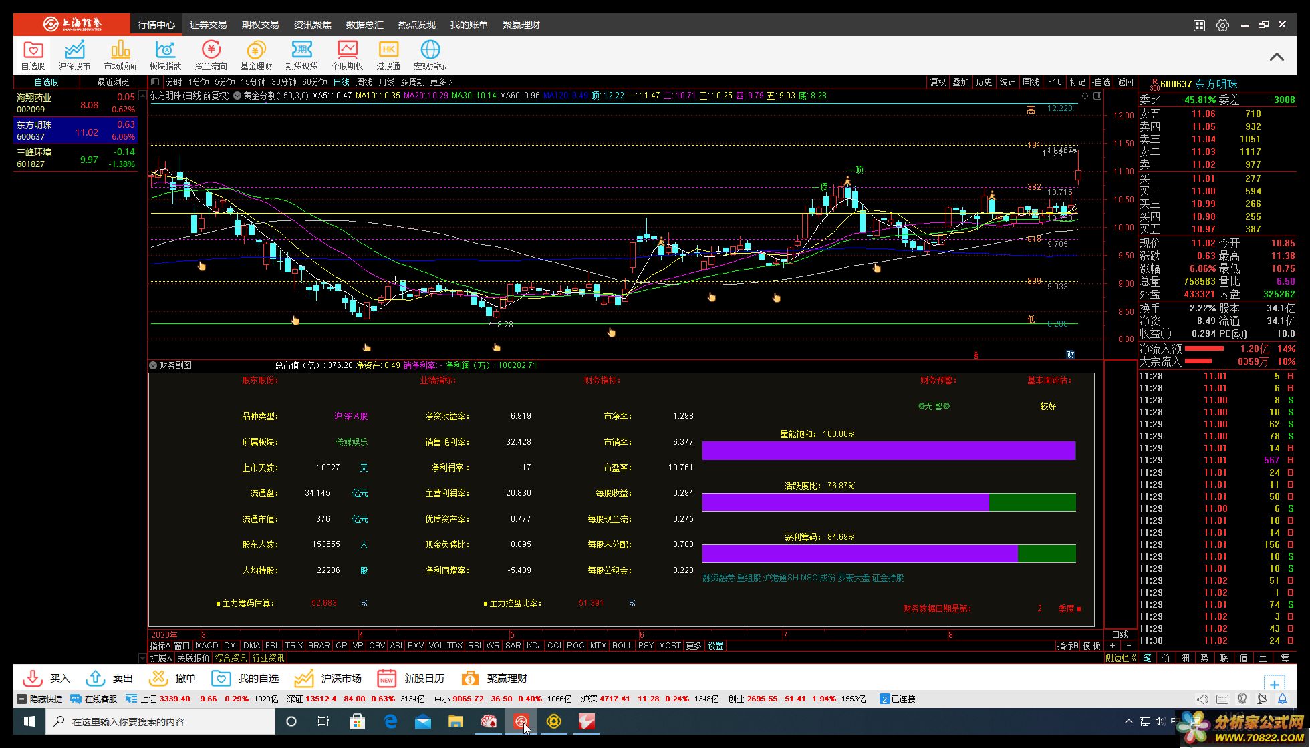Click the keyboard icon in status bar

[1222, 699]
